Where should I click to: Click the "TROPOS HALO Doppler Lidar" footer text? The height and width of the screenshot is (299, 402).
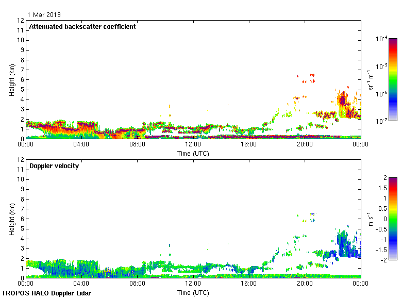tap(46, 293)
